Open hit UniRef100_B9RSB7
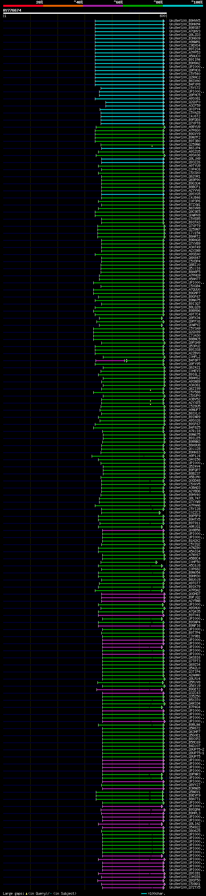Screen dimensions: 206x896 [x=185, y=28]
